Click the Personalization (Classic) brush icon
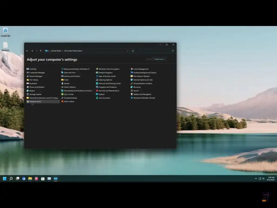The width and height of the screenshot is (277, 208). click(x=132, y=83)
